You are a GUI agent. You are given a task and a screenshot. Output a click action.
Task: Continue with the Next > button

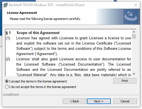point(99,101)
